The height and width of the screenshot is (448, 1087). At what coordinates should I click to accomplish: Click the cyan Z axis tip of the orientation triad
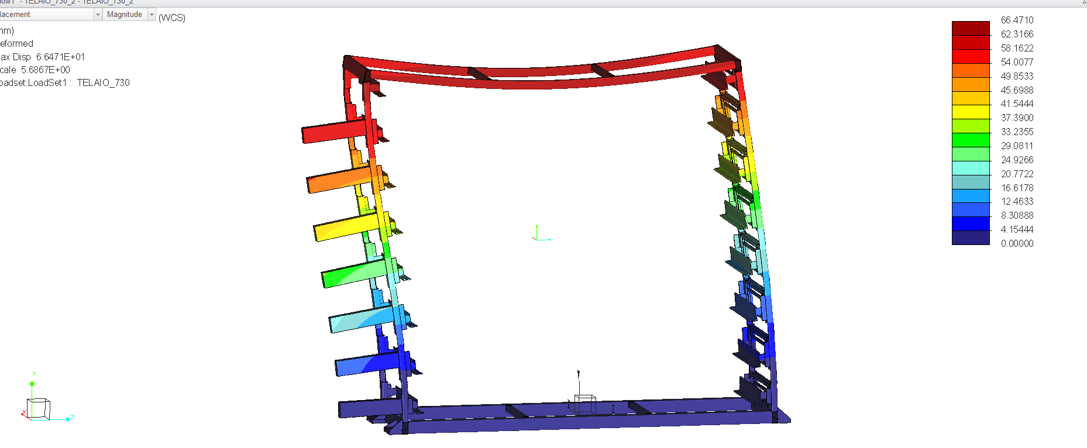click(x=68, y=419)
